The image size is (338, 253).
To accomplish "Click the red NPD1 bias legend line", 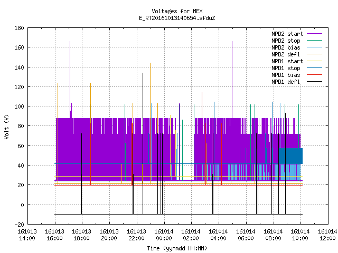I will point(315,75).
